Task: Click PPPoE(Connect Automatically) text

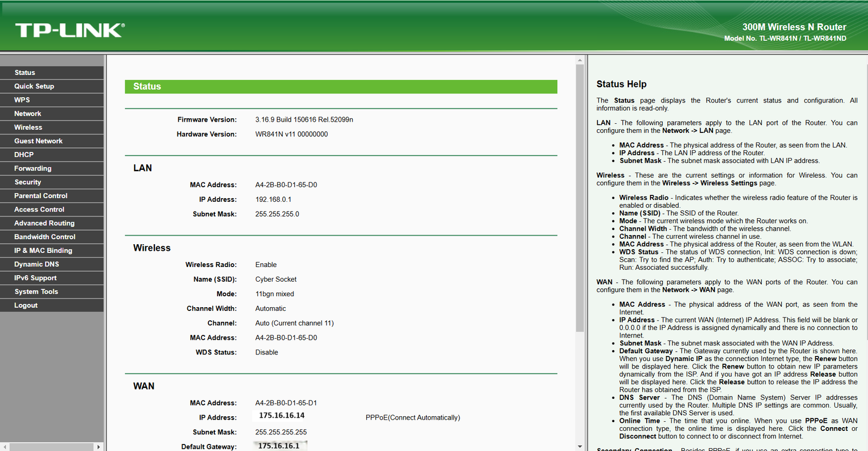Action: 413,418
